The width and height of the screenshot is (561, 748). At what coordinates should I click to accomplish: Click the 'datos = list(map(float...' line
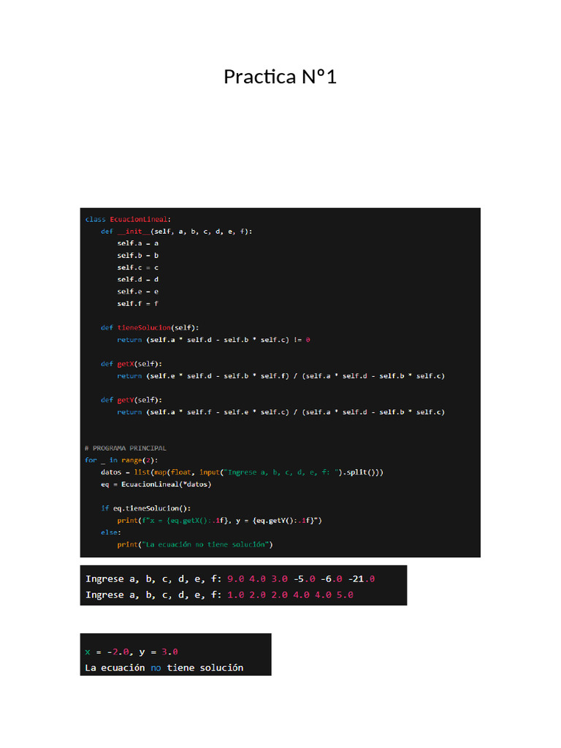(x=243, y=473)
